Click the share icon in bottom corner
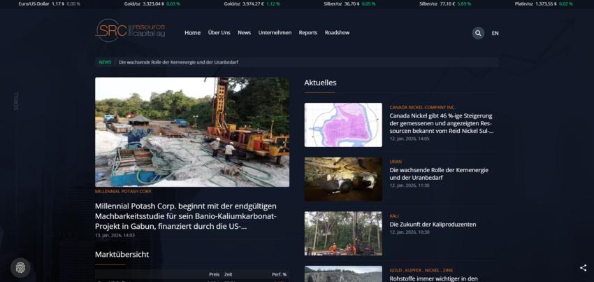 tap(583, 267)
